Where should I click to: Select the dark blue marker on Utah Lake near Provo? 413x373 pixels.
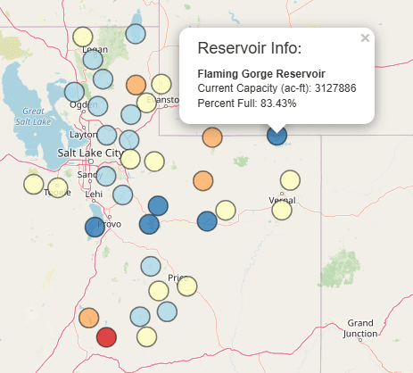click(x=95, y=227)
